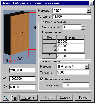Increase the Число секций spinner value

tap(83, 26)
